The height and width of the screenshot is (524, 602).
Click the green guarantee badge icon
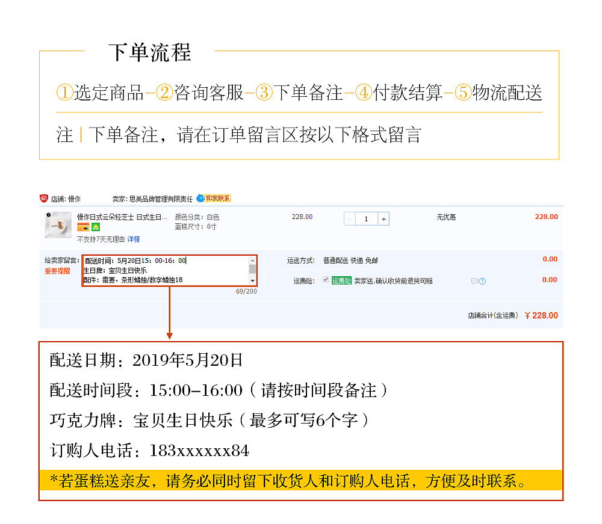[x=96, y=227]
